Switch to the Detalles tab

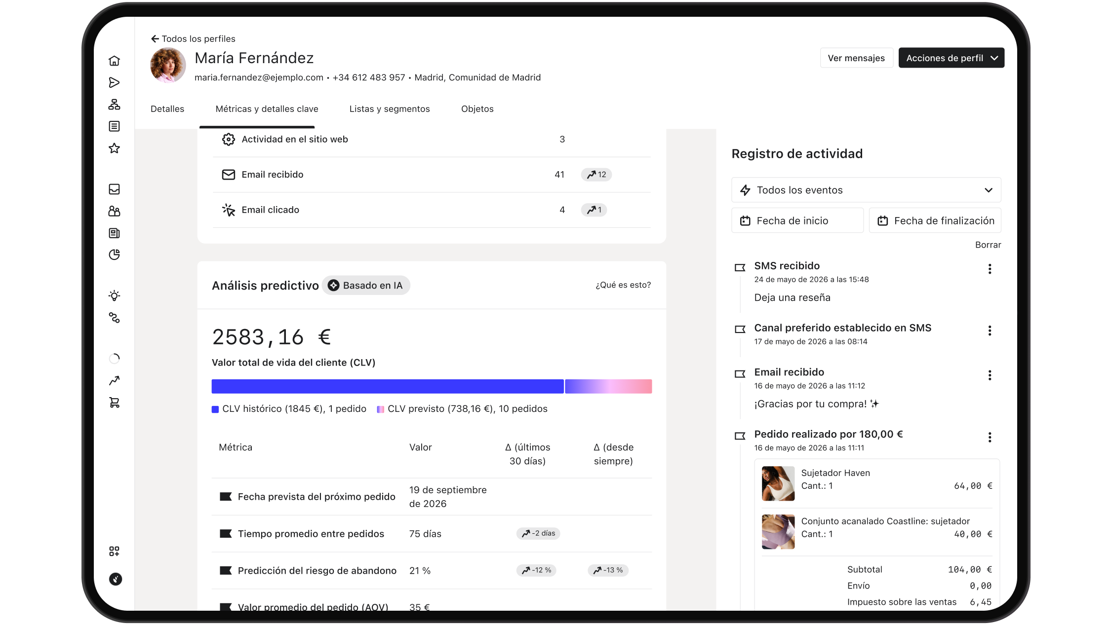click(x=167, y=109)
